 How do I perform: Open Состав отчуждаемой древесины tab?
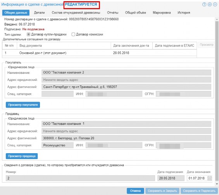click(76, 12)
